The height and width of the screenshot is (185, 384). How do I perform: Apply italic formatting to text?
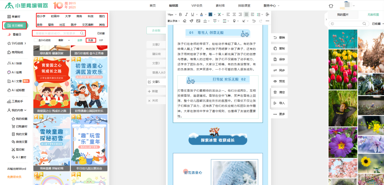click(186, 15)
